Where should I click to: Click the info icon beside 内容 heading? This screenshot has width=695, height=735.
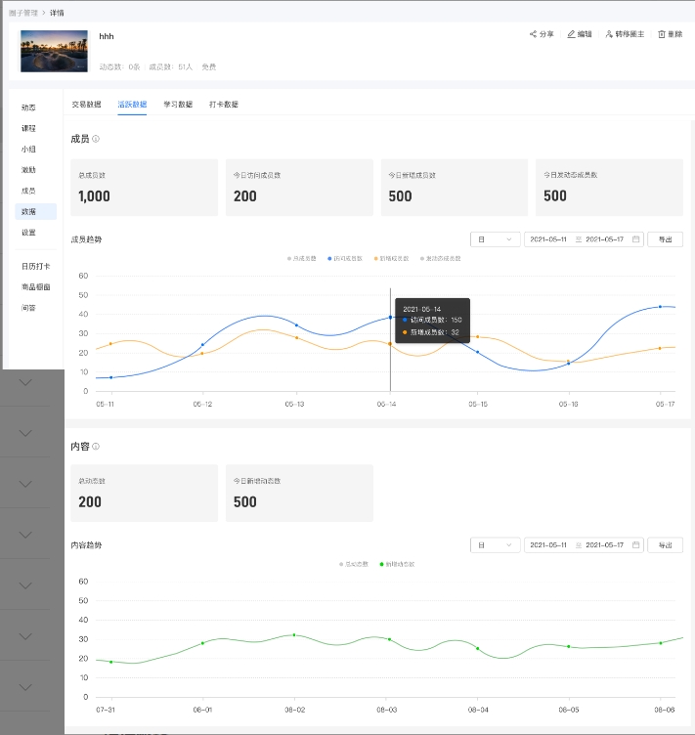[x=96, y=446]
